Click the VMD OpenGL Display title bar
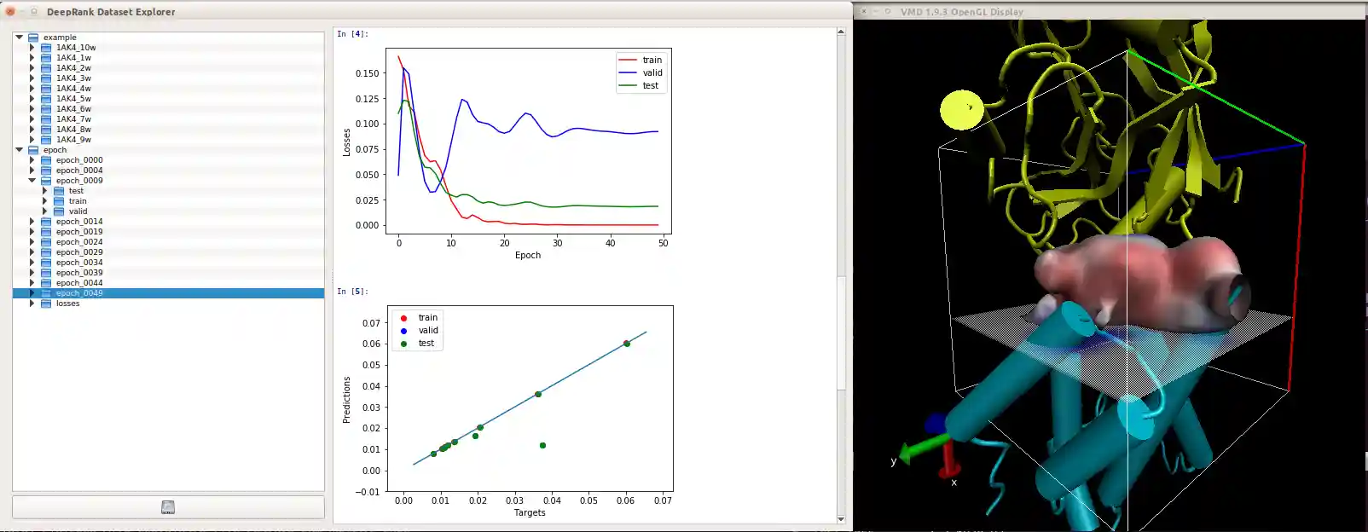The height and width of the screenshot is (532, 1368). pyautogui.click(x=1109, y=11)
